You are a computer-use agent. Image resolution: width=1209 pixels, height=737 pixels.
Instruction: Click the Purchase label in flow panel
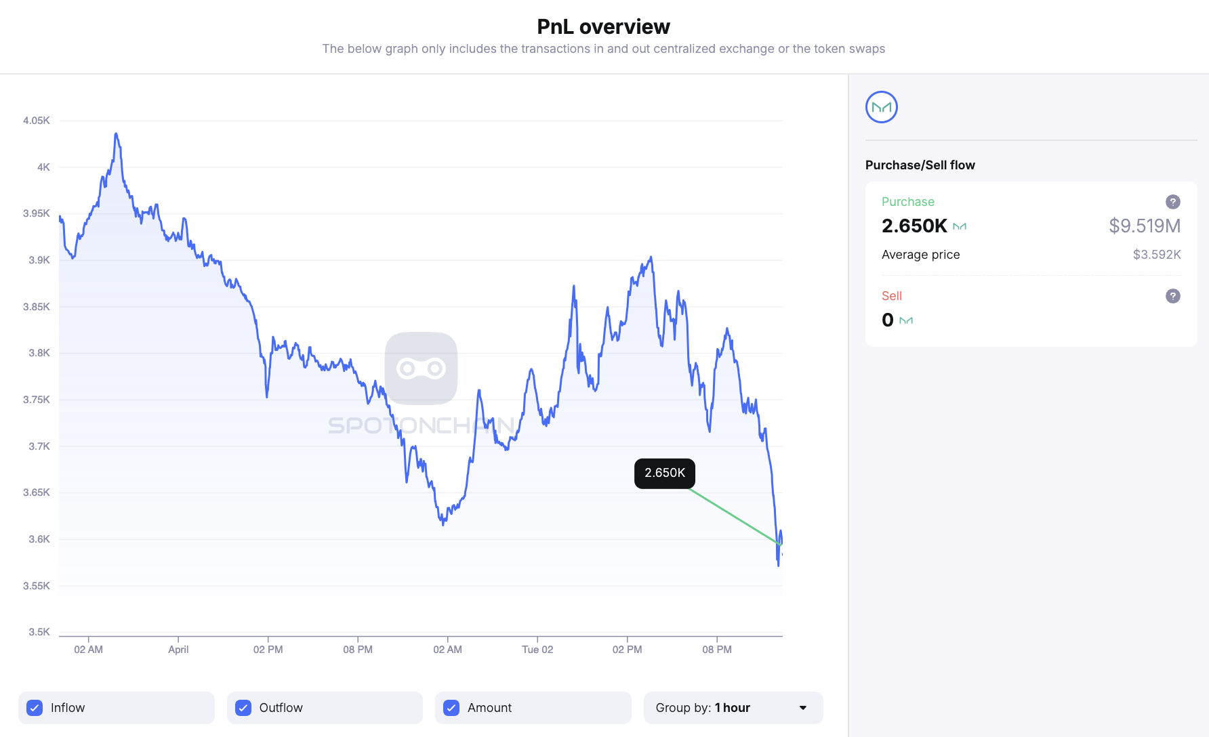point(907,202)
